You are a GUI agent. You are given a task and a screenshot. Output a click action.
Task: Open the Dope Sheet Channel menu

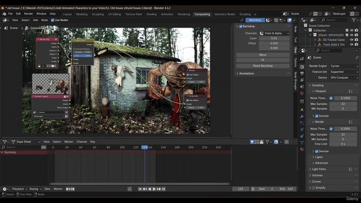(x=82, y=142)
